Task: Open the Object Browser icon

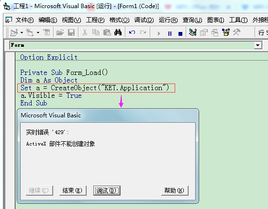Action: pos(226,32)
